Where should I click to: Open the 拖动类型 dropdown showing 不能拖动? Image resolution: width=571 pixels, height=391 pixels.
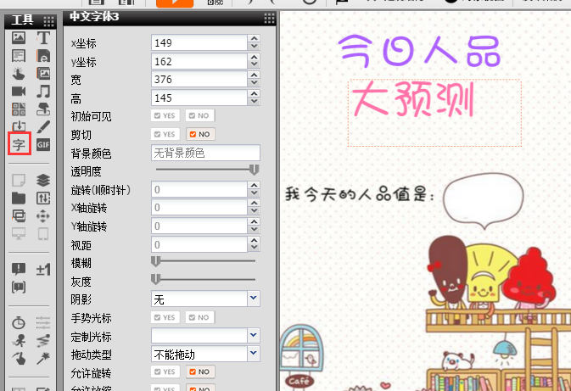click(x=254, y=354)
